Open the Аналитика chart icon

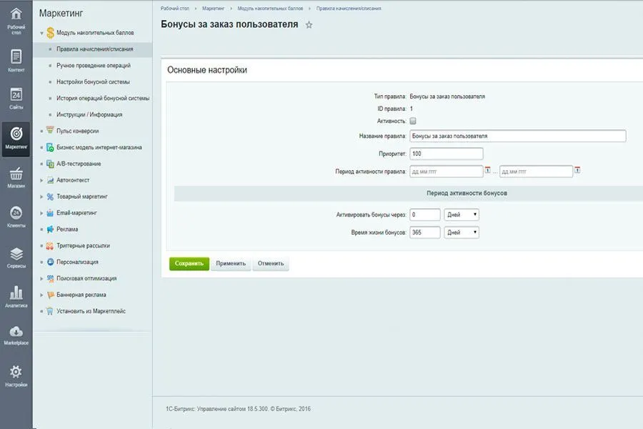tap(16, 295)
